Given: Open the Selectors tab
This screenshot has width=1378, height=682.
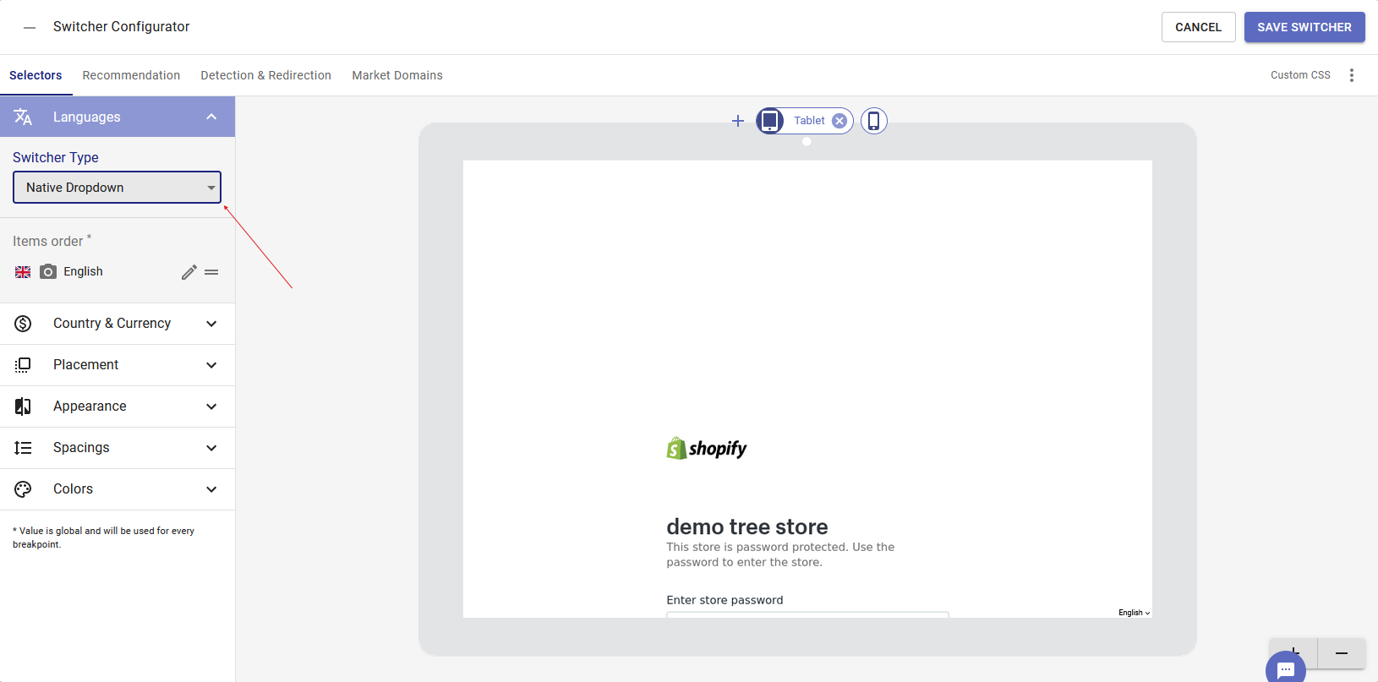Looking at the screenshot, I should click(x=36, y=75).
